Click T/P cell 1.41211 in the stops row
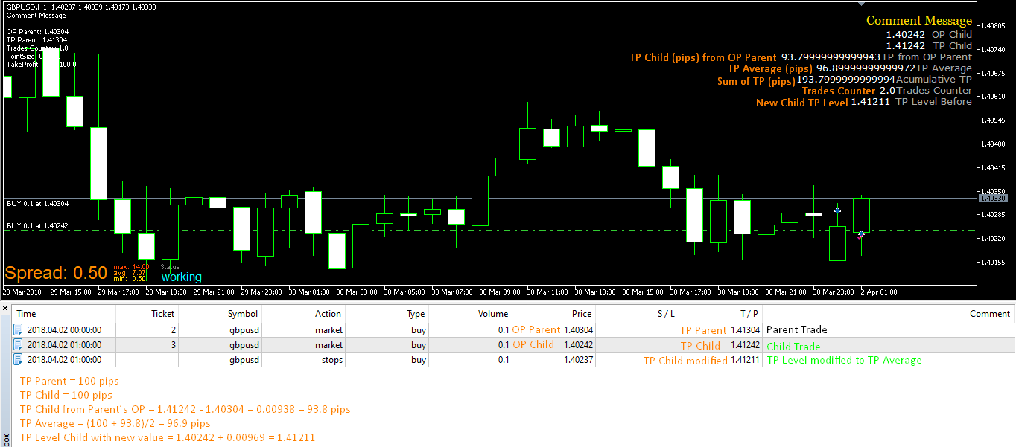Viewport: 1016px width, 447px height. tap(745, 360)
